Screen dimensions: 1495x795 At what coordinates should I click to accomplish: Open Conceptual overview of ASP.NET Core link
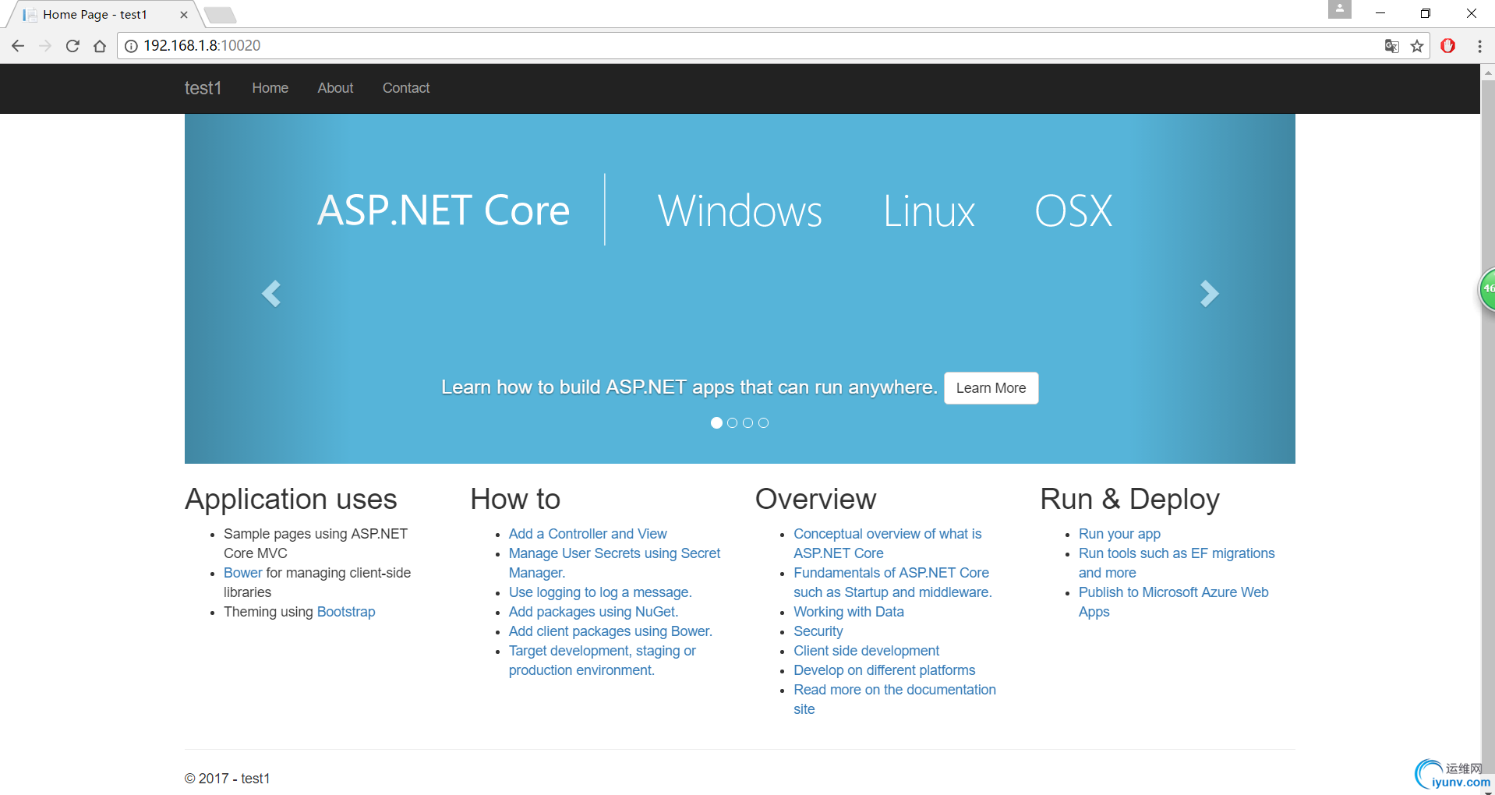[887, 543]
